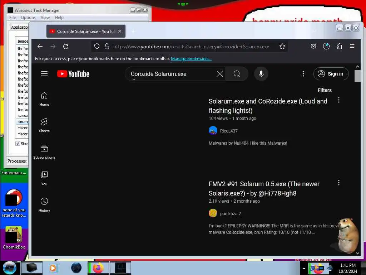
Task: Show hidden system tray icons
Action: pyautogui.click(x=304, y=268)
